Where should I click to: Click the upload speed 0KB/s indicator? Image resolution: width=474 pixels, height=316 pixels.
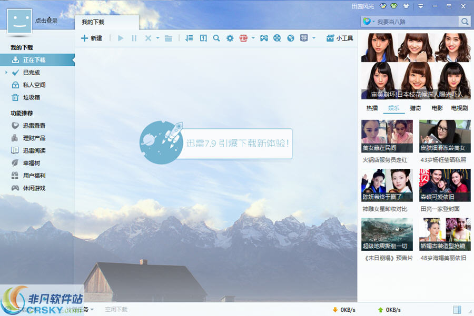point(389,310)
